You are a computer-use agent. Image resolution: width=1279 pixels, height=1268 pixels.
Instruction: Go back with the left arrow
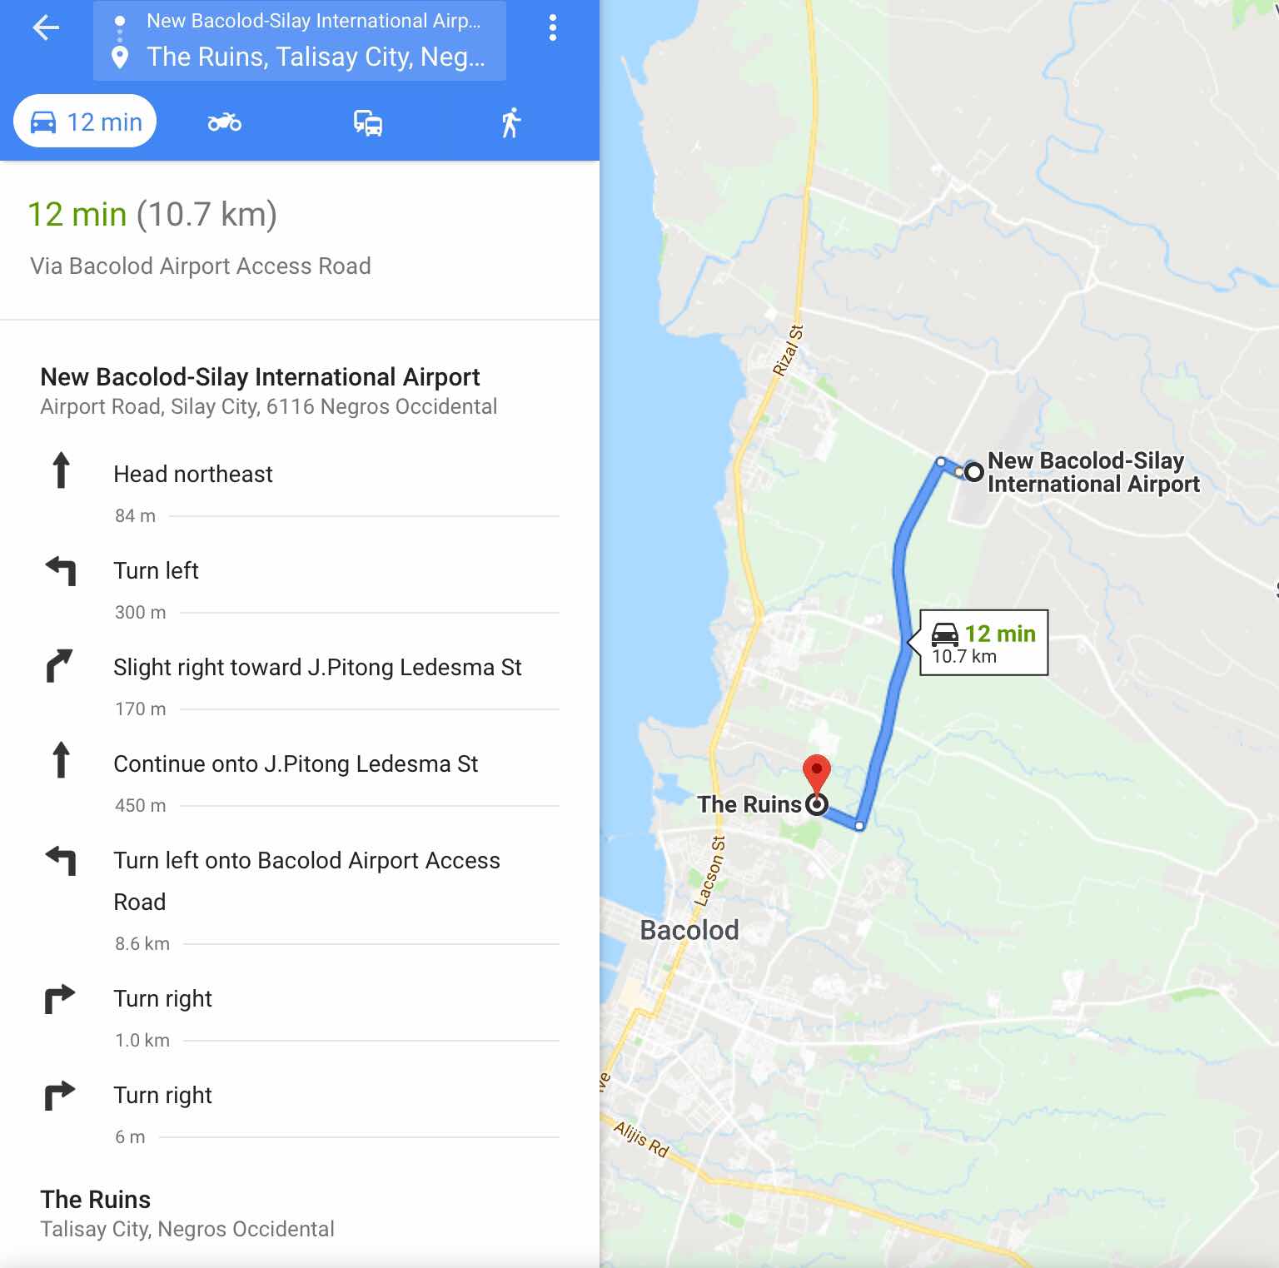click(x=46, y=28)
